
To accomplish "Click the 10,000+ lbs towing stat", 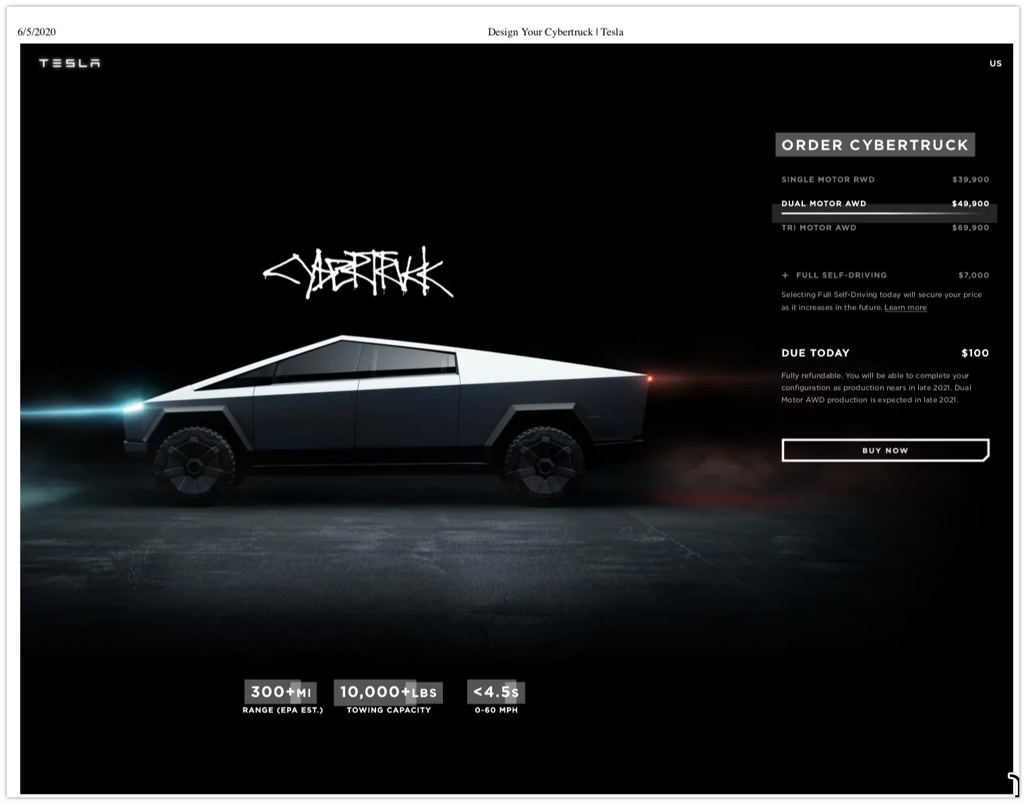I will point(388,692).
